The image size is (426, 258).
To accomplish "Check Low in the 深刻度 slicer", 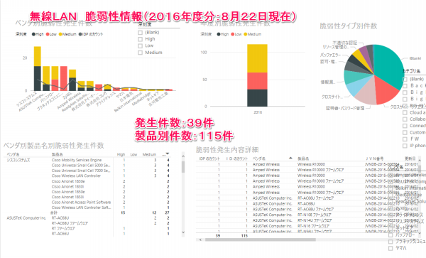I will (x=140, y=46).
